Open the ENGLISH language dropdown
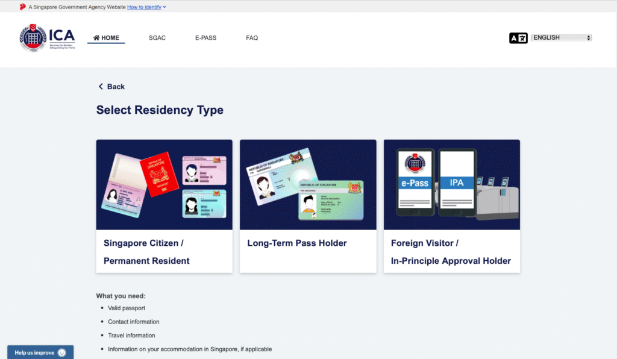The image size is (617, 359). tap(562, 38)
